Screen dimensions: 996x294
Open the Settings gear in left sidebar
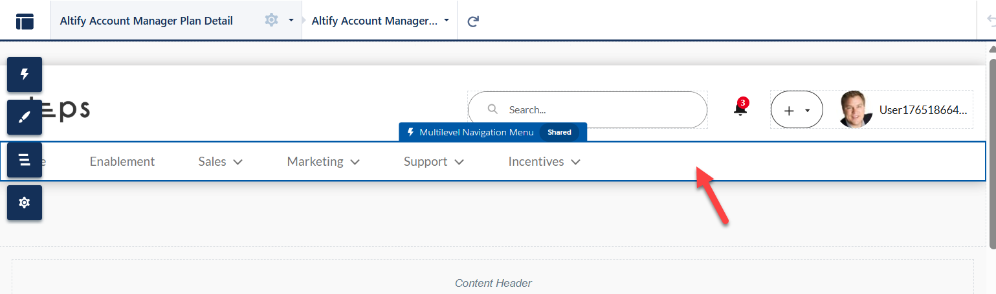point(25,203)
